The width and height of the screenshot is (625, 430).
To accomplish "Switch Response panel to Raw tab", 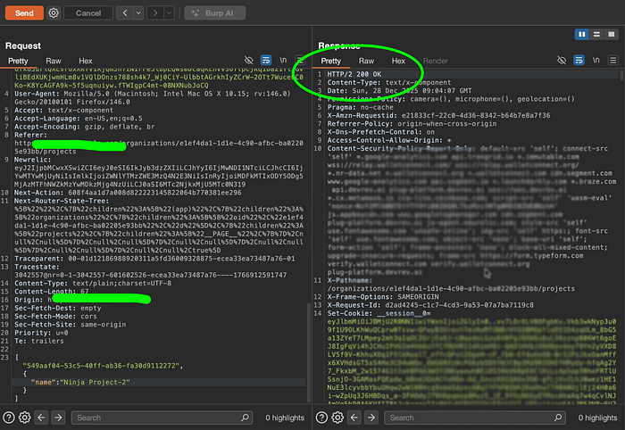I will pos(366,61).
